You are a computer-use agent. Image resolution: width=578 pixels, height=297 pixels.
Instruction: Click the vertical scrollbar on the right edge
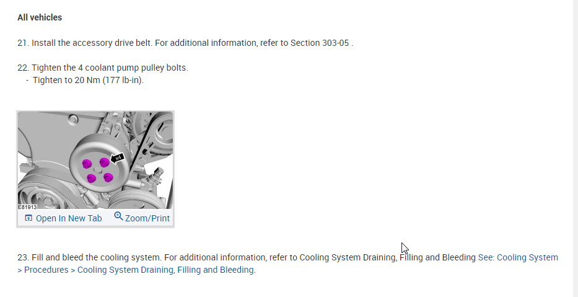click(x=575, y=149)
